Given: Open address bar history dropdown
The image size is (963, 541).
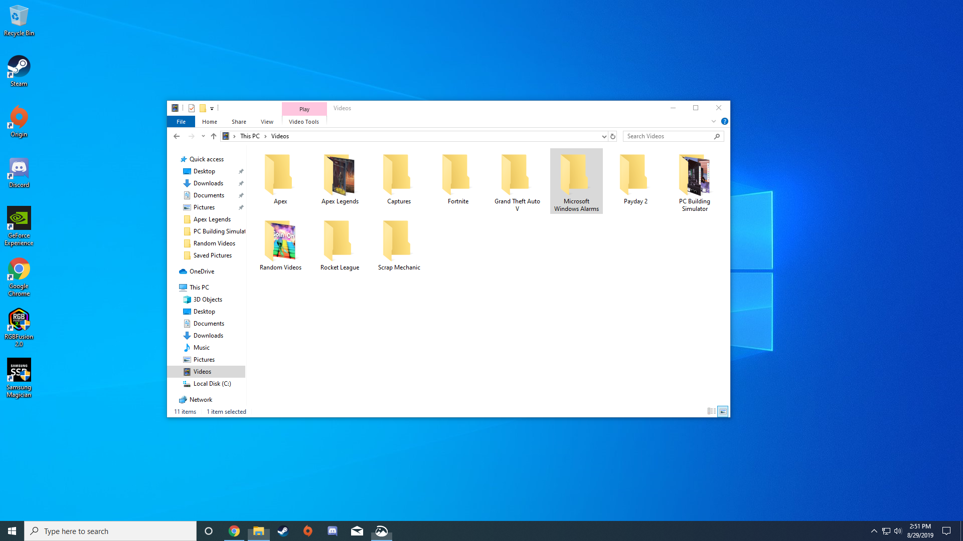Looking at the screenshot, I should pyautogui.click(x=604, y=136).
